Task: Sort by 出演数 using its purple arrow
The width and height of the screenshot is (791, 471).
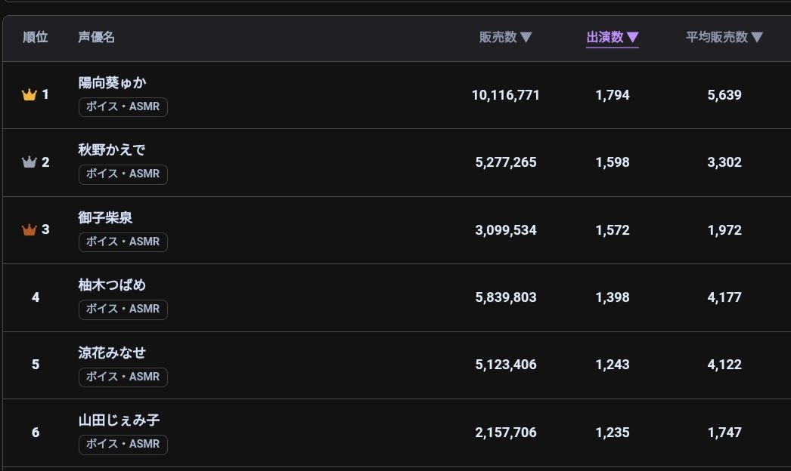Action: pyautogui.click(x=633, y=37)
